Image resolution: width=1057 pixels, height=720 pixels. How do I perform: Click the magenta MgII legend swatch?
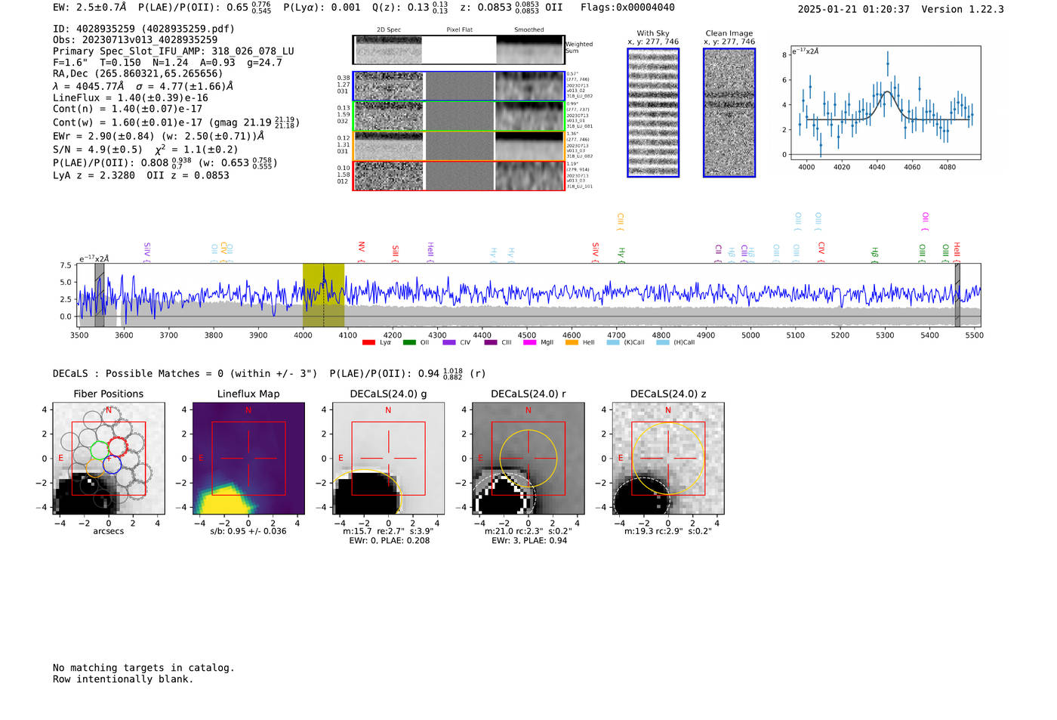(x=529, y=342)
